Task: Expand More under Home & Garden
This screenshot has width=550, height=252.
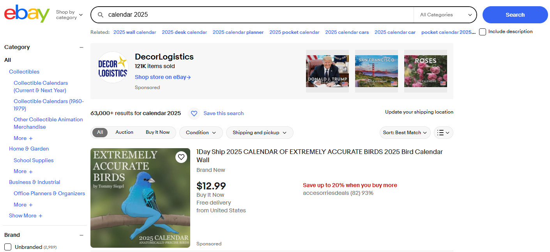Action: pos(23,171)
